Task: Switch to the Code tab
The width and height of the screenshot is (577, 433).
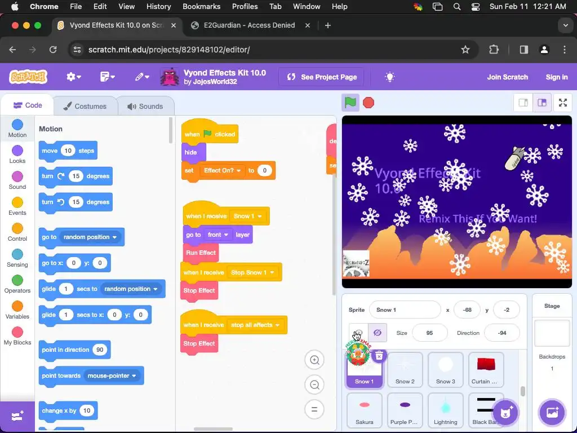Action: pos(28,105)
